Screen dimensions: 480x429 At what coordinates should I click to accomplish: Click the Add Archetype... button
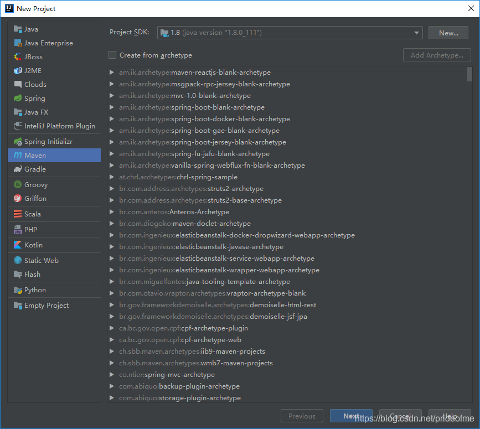pos(437,55)
